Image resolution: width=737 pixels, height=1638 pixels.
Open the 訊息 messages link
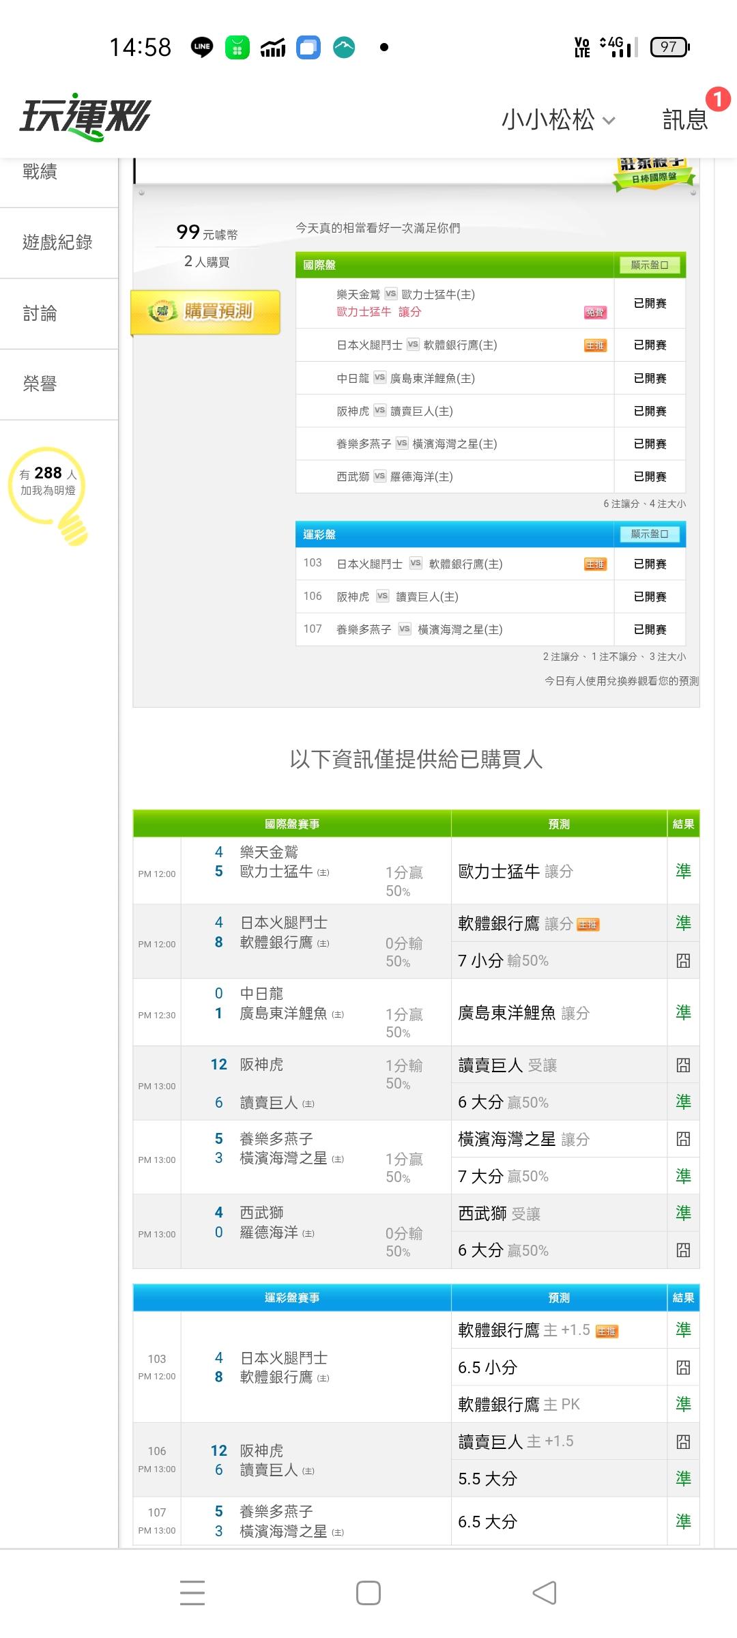click(x=684, y=120)
